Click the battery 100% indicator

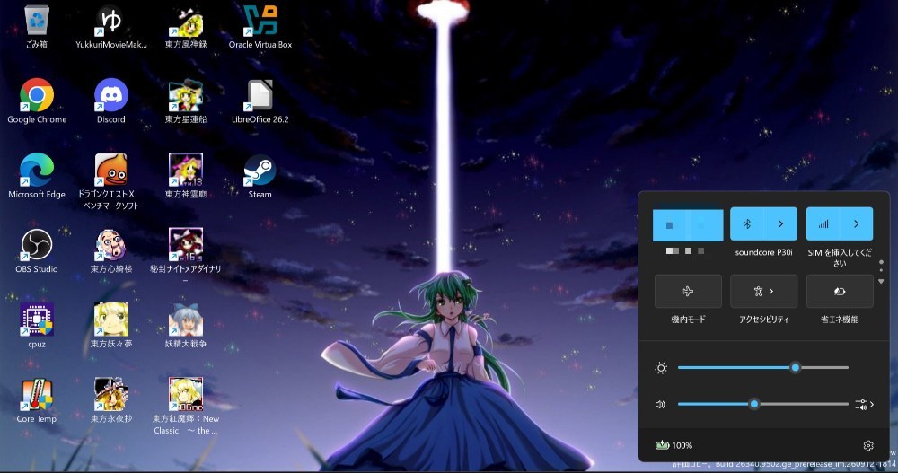pos(674,445)
